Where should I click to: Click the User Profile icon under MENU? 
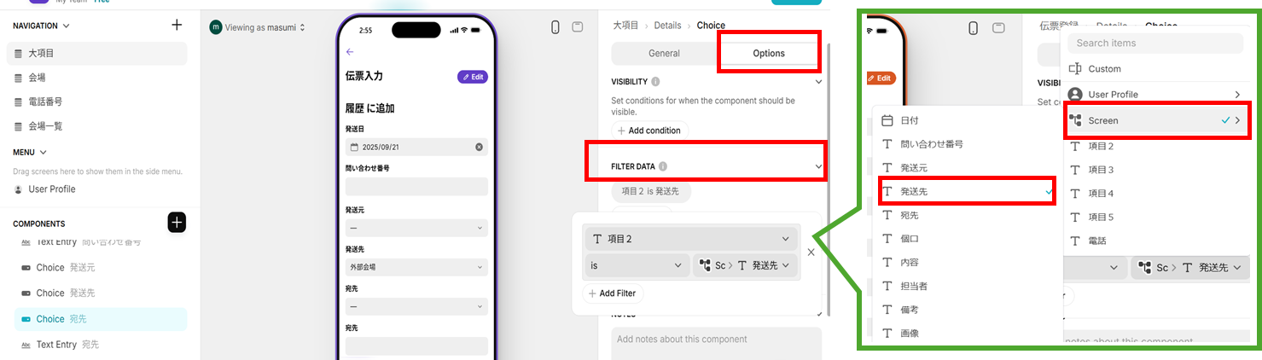[x=20, y=189]
